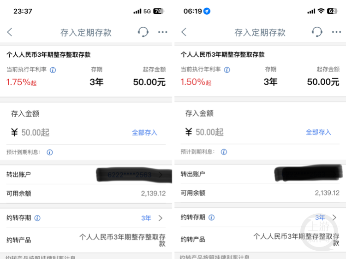The width and height of the screenshot is (346, 259).
Task: Open three-dot more menu on right screen
Action: (336, 32)
